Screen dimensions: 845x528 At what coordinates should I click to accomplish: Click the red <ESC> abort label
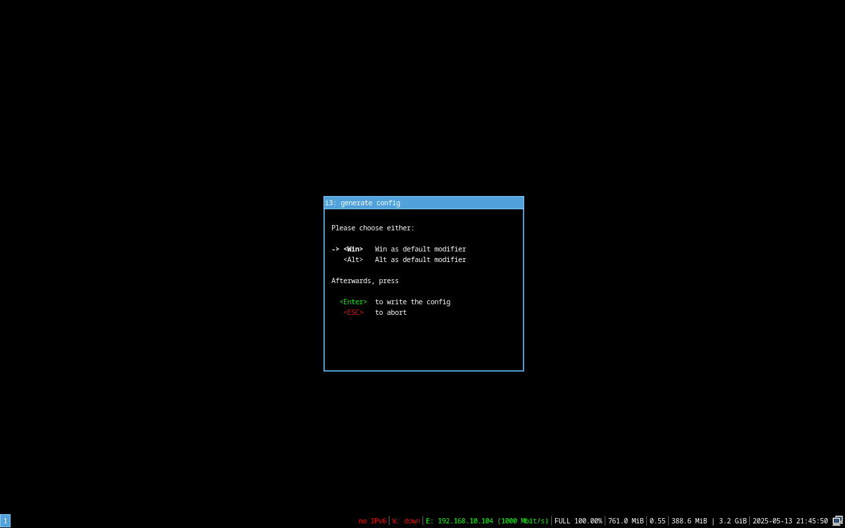(x=353, y=313)
